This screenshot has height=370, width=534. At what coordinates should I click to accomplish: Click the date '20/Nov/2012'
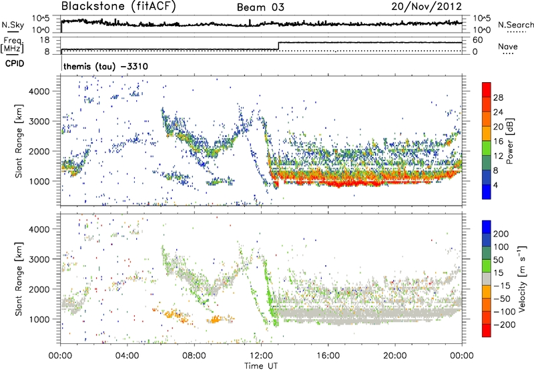click(x=427, y=7)
